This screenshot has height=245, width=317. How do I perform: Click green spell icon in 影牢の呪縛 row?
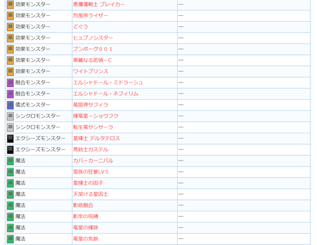click(x=10, y=217)
